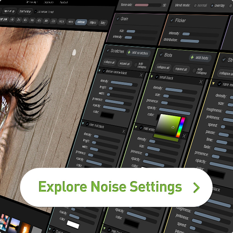Click 'collapse all' in Scratches panel
233x233 pixels.
click(x=109, y=62)
